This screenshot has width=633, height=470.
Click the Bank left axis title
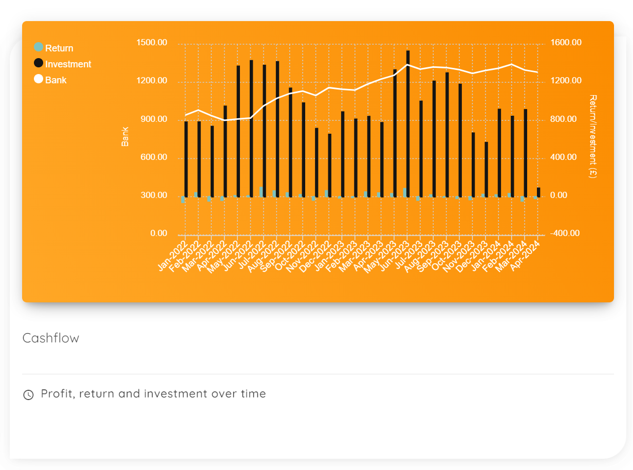[x=125, y=137]
